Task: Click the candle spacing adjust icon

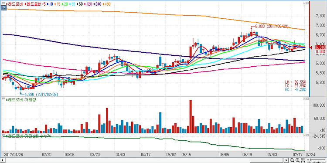Action: coord(303,160)
